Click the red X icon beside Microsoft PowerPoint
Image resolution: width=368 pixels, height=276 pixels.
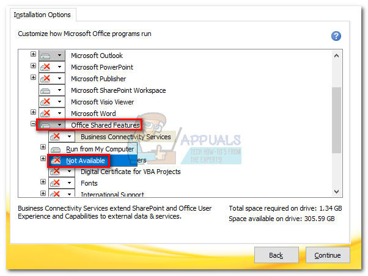pyautogui.click(x=45, y=67)
